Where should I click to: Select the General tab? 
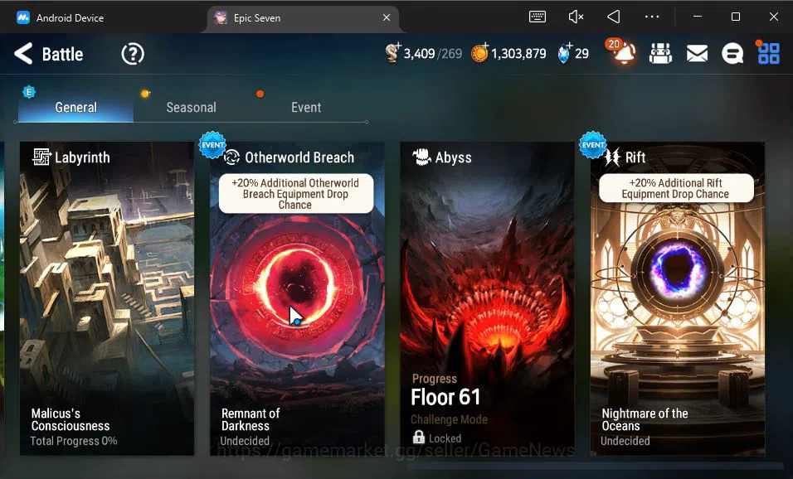pyautogui.click(x=75, y=107)
